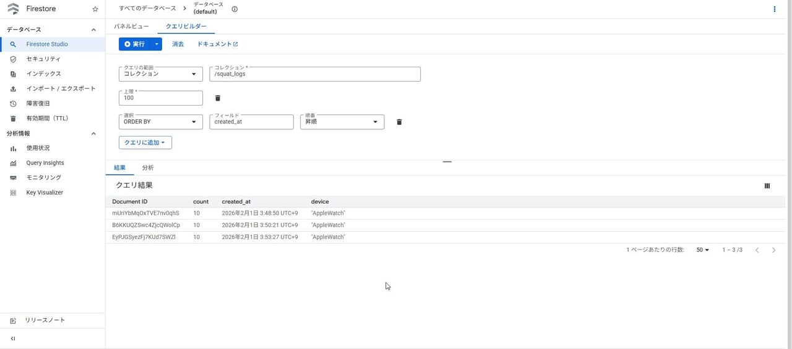This screenshot has width=792, height=349.
Task: Open the クエリの範囲 scope dropdown
Action: point(161,74)
